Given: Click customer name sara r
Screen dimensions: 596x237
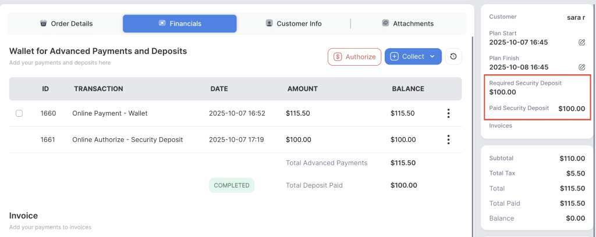Looking at the screenshot, I should pyautogui.click(x=576, y=17).
